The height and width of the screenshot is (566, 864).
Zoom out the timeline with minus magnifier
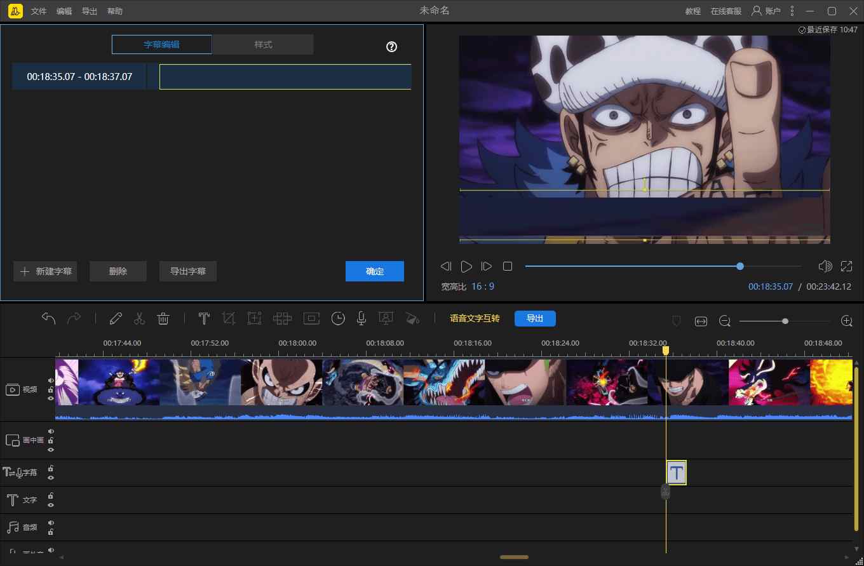coord(725,321)
